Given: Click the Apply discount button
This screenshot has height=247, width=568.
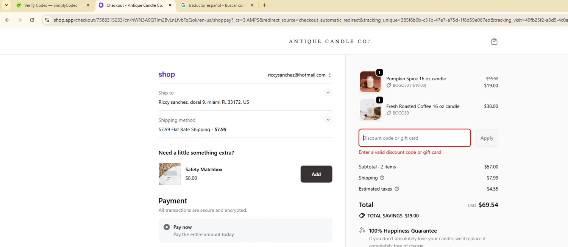Looking at the screenshot, I should 487,138.
